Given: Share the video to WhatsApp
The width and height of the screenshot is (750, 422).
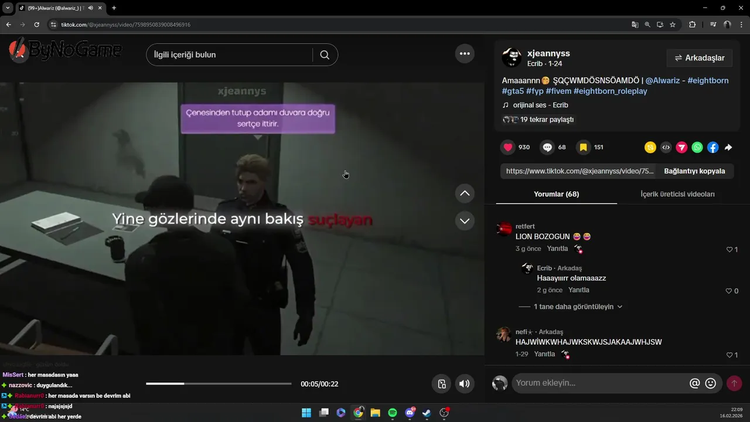Looking at the screenshot, I should point(697,148).
